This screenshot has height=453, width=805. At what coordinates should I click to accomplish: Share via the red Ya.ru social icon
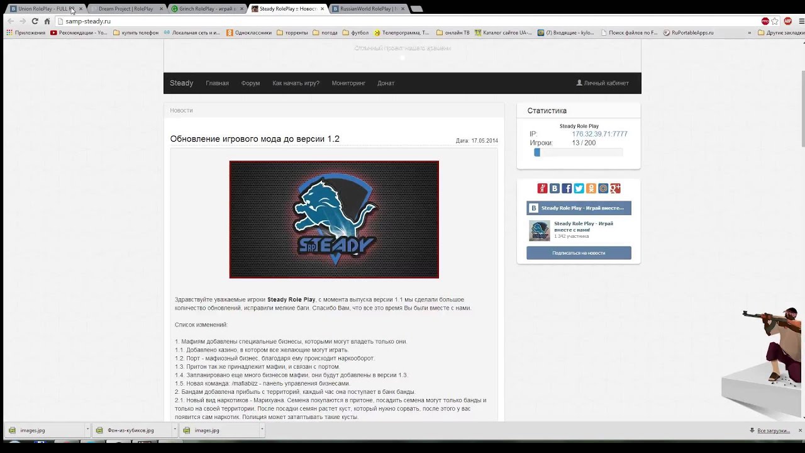[x=542, y=188]
